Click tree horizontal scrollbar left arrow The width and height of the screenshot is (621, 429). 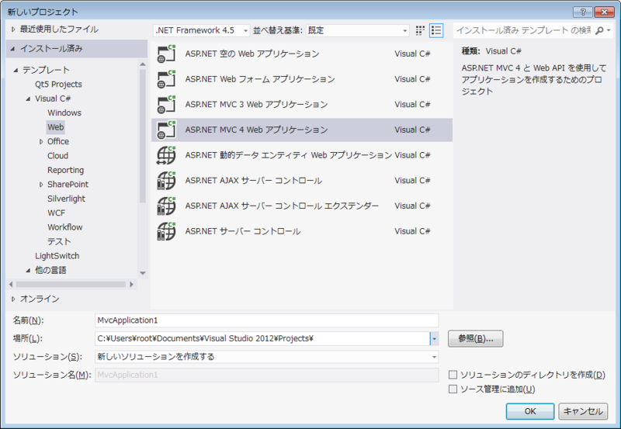coord(11,284)
